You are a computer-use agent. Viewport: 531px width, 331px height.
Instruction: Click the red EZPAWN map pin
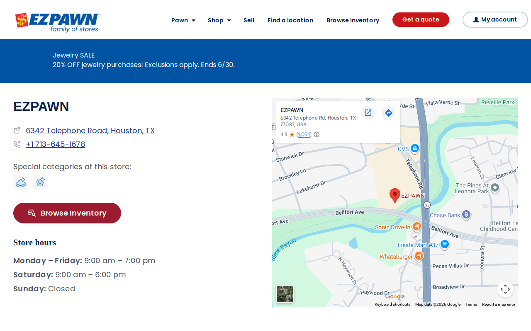coord(395,196)
